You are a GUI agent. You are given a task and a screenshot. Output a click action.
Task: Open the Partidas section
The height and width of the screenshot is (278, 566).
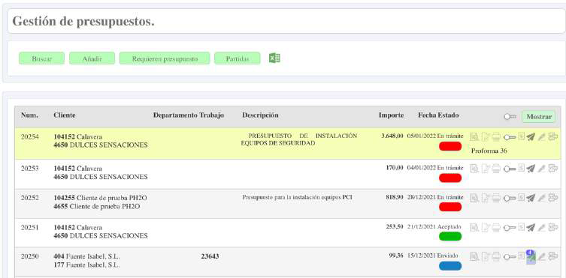[x=238, y=58]
